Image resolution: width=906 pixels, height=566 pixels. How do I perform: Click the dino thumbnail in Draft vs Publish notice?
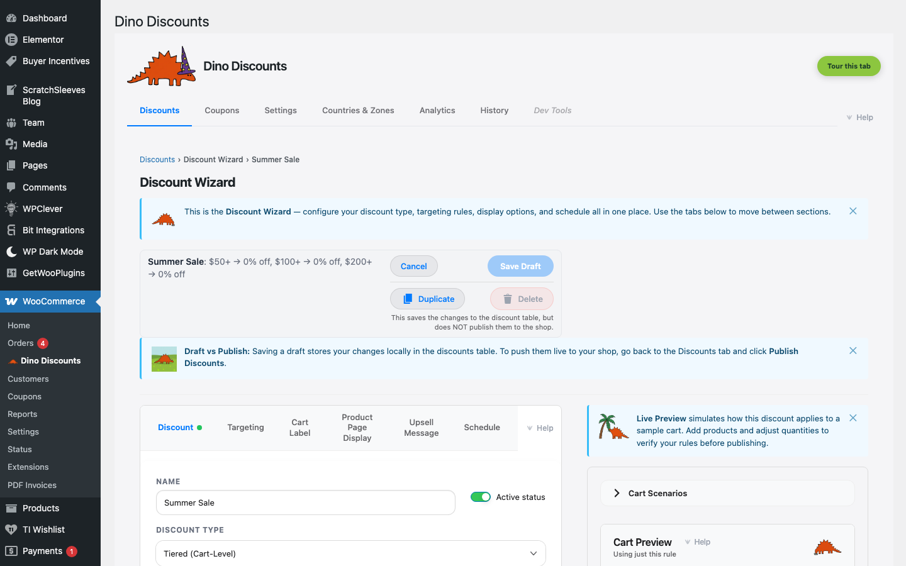click(164, 359)
